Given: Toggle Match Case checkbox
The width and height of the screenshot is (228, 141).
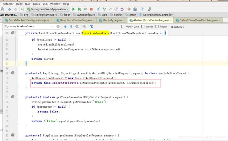Looking at the screenshot, I should coord(123,27).
